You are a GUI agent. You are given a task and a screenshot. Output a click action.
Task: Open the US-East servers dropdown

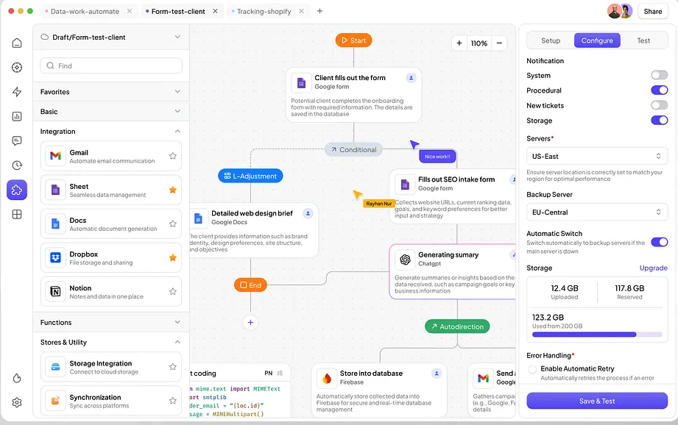(597, 156)
